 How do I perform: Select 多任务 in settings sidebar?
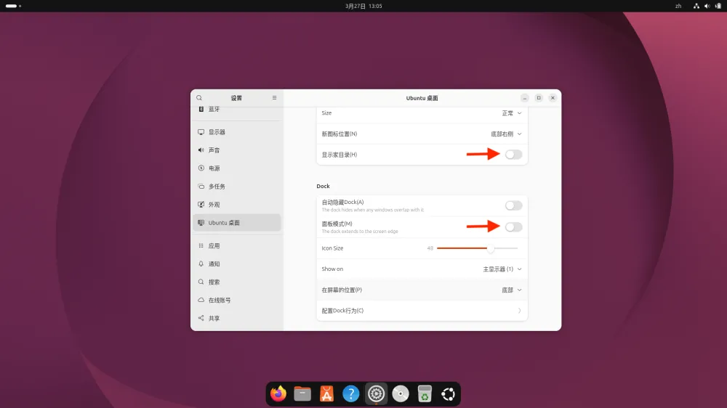coord(237,186)
